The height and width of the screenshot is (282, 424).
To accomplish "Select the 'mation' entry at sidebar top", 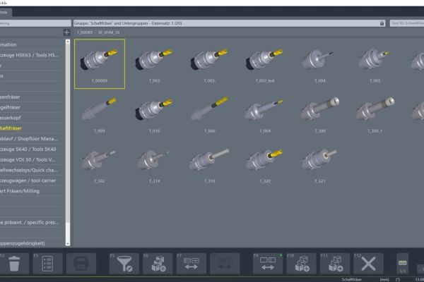I will (x=30, y=44).
